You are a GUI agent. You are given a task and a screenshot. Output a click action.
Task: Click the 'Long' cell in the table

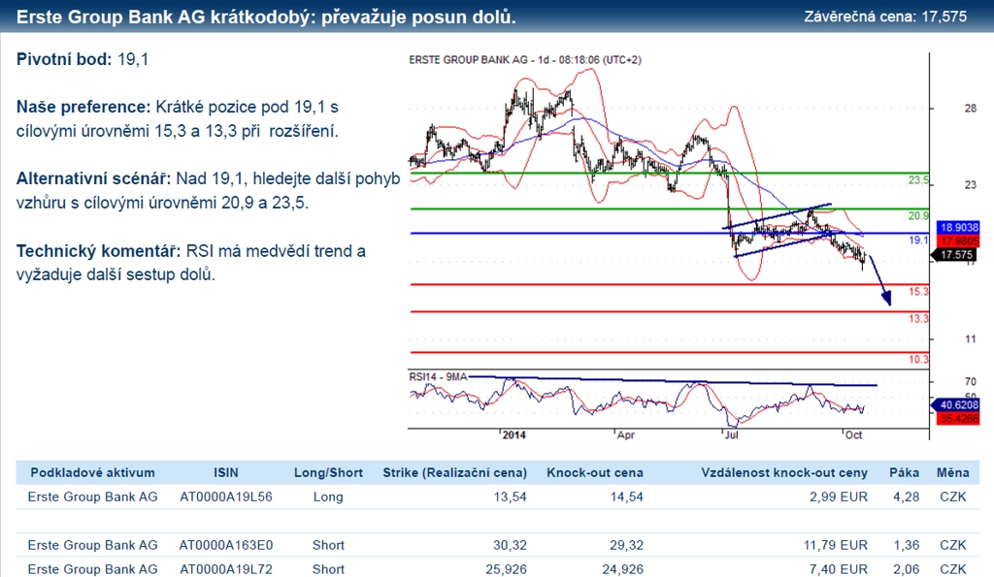pos(328,497)
